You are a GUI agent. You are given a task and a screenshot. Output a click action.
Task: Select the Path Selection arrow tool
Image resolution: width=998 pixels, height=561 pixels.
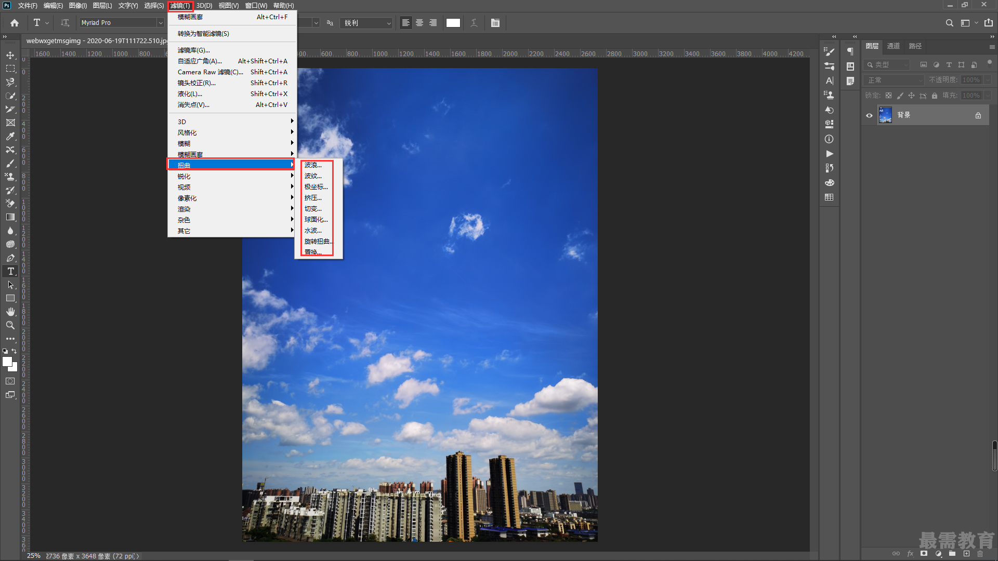pyautogui.click(x=10, y=285)
